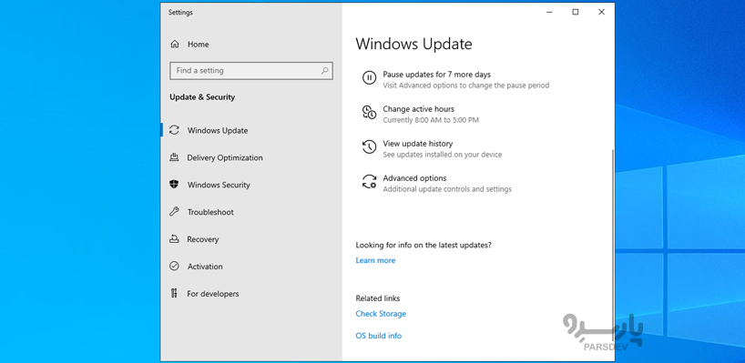Pause updates for 7 more days
This screenshot has width=745, height=363.
coord(436,75)
